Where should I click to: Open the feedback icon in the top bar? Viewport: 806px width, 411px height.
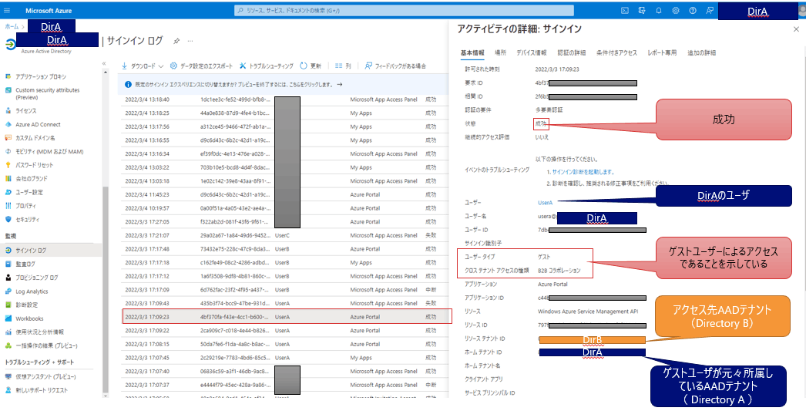[710, 10]
